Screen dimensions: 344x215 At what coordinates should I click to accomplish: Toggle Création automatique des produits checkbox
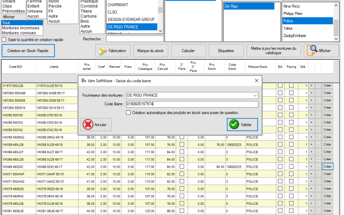(x=128, y=113)
